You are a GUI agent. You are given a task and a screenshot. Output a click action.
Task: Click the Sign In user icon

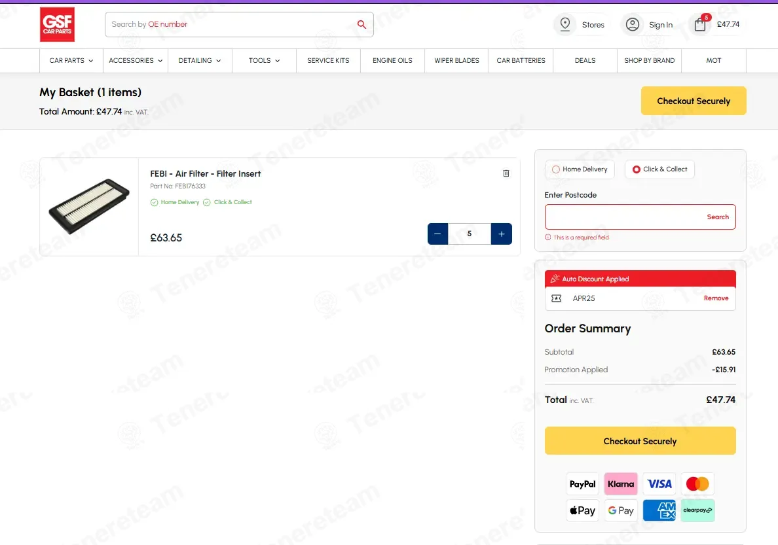tap(632, 24)
